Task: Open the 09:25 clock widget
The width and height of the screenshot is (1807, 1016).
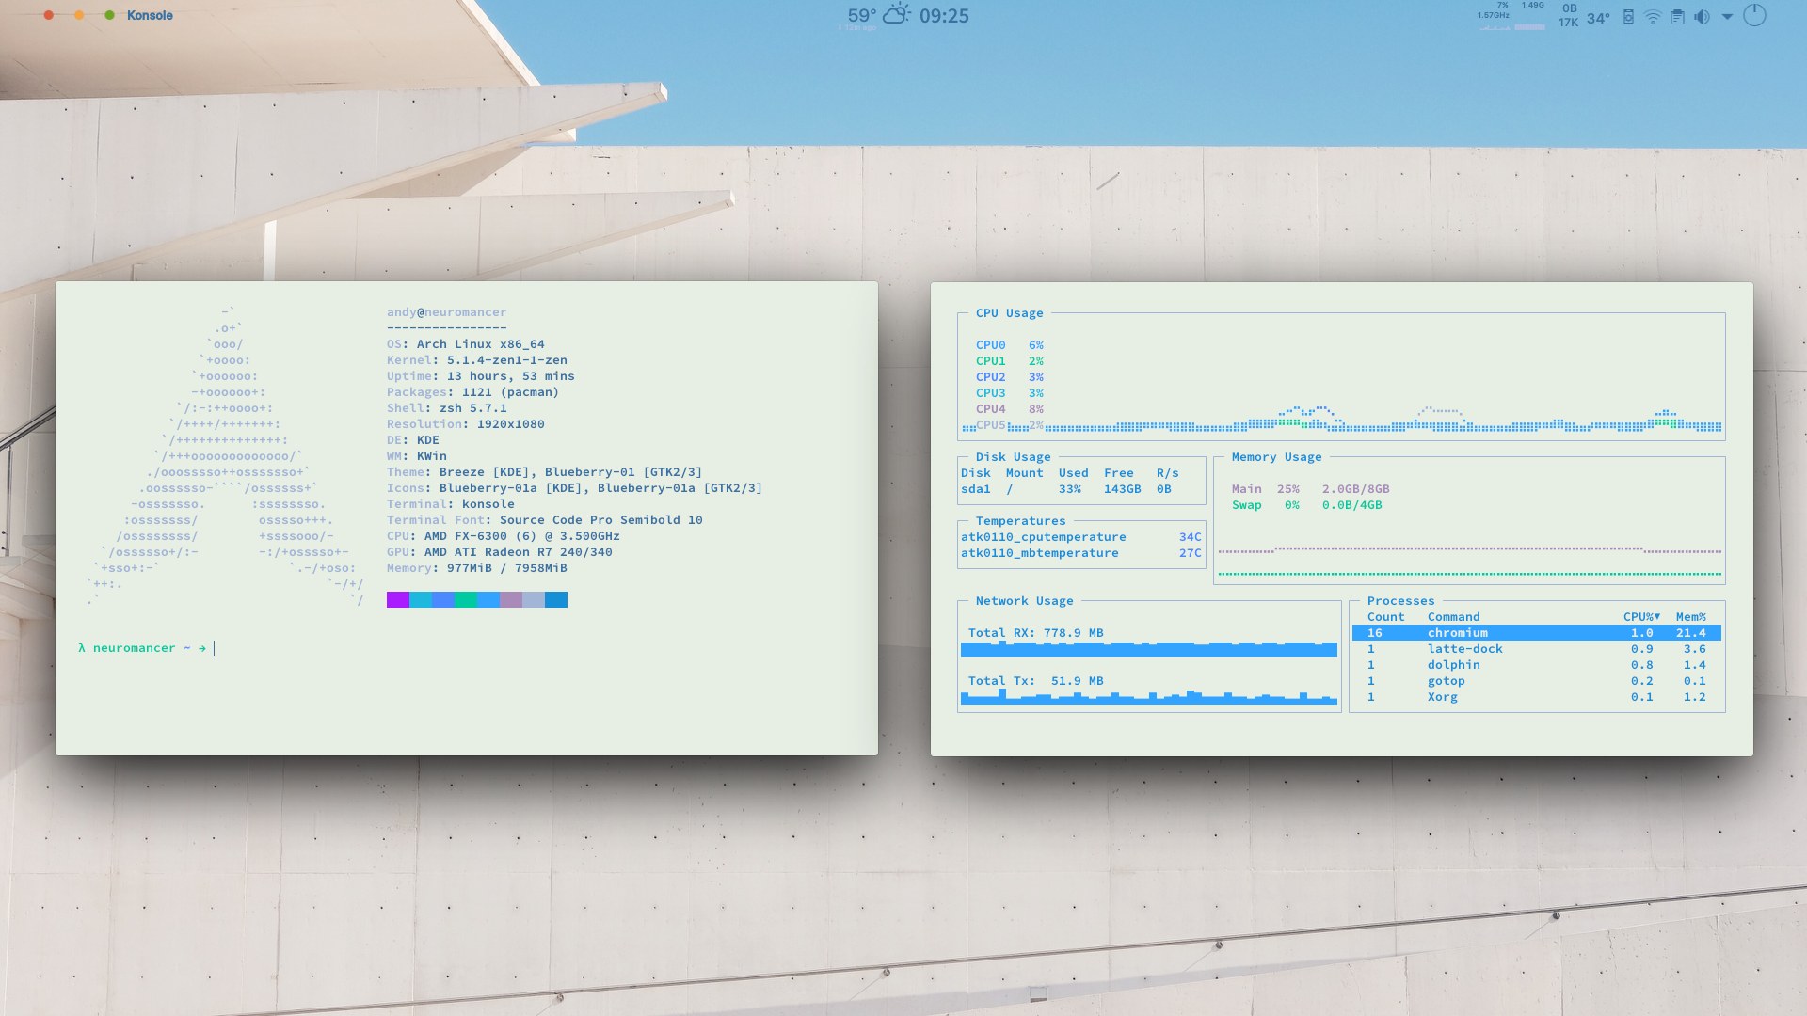Action: click(944, 15)
